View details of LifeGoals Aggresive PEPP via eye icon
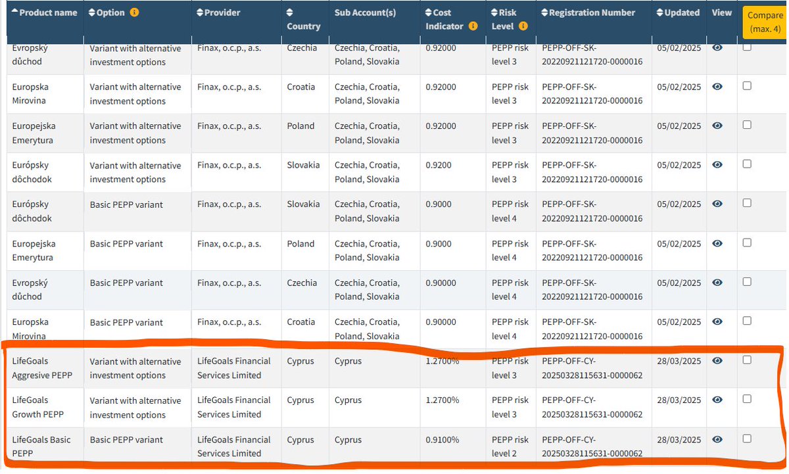This screenshot has height=474, width=789. pos(717,360)
